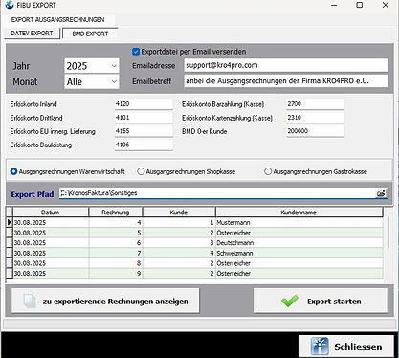Open the Monat dropdown showing Alle
The image size is (399, 358).
[x=92, y=81]
